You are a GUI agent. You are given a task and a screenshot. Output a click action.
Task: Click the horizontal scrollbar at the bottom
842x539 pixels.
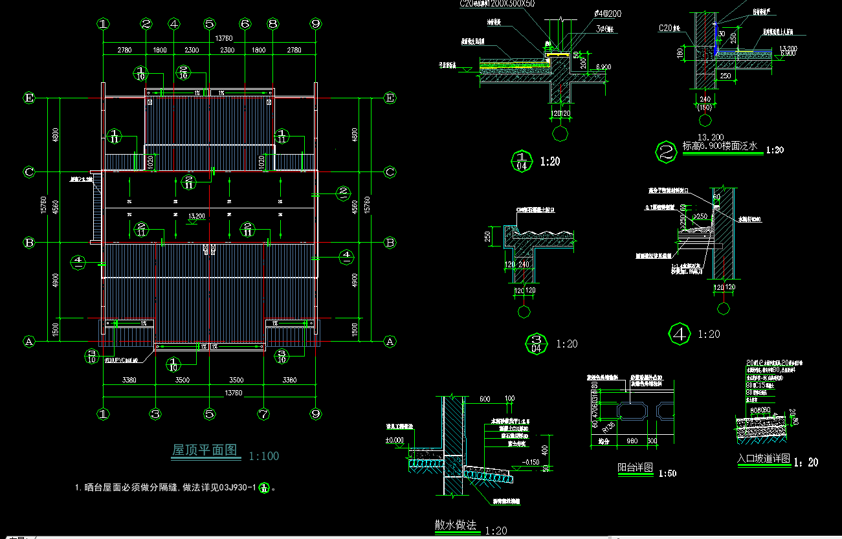point(324,536)
